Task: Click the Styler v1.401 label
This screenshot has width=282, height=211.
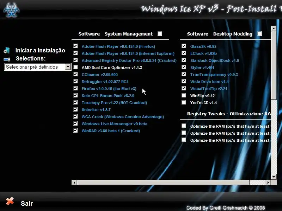Action: pyautogui.click(x=202, y=68)
